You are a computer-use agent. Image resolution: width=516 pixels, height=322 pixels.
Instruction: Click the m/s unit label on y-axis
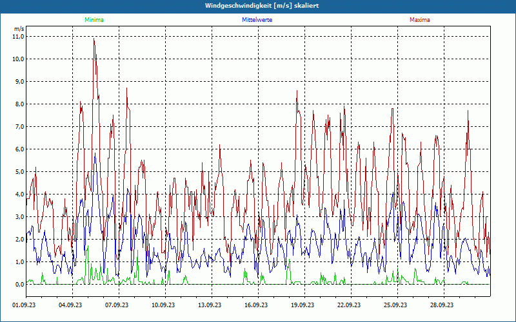coord(19,29)
